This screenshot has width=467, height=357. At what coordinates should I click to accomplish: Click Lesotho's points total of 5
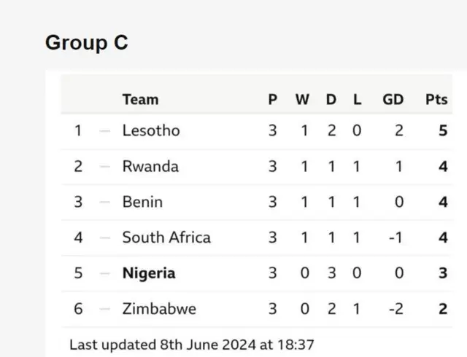coord(443,131)
